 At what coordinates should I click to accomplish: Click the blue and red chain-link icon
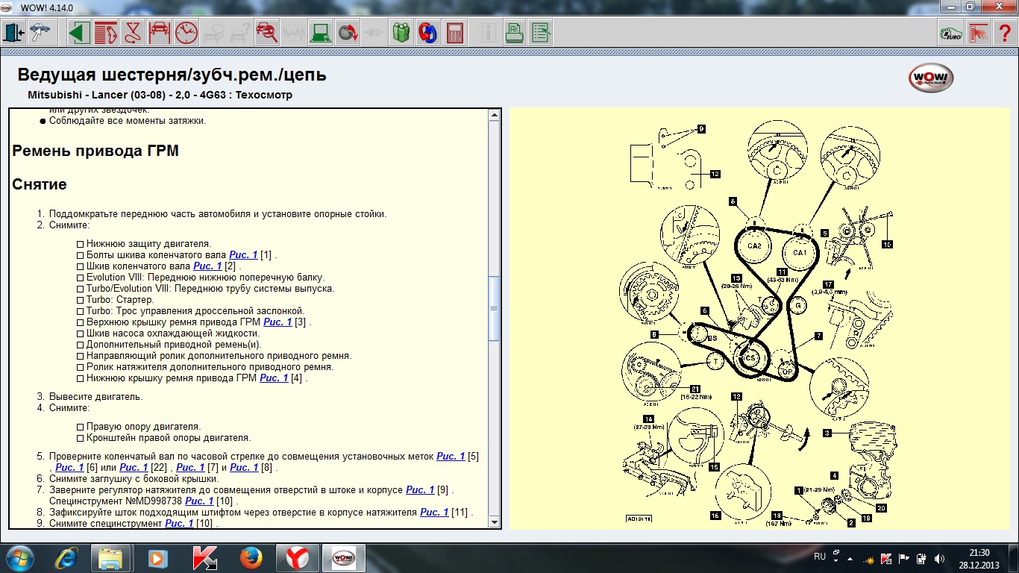[x=427, y=33]
